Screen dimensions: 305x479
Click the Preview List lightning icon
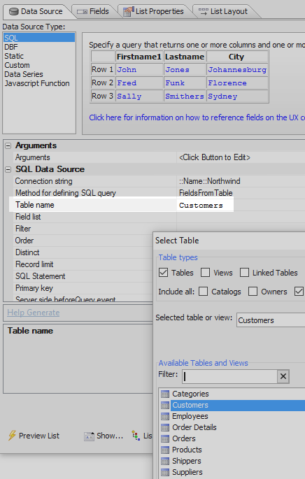tap(12, 436)
